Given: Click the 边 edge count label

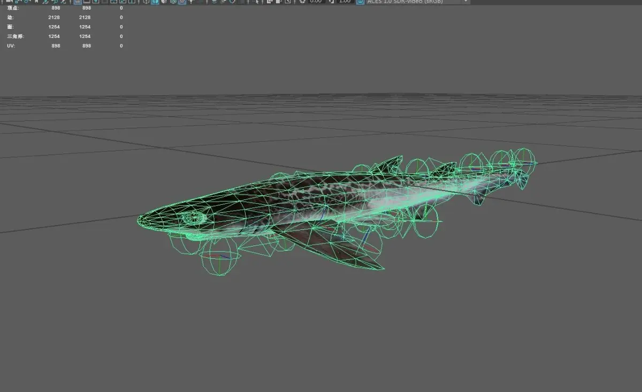Looking at the screenshot, I should 10,17.
